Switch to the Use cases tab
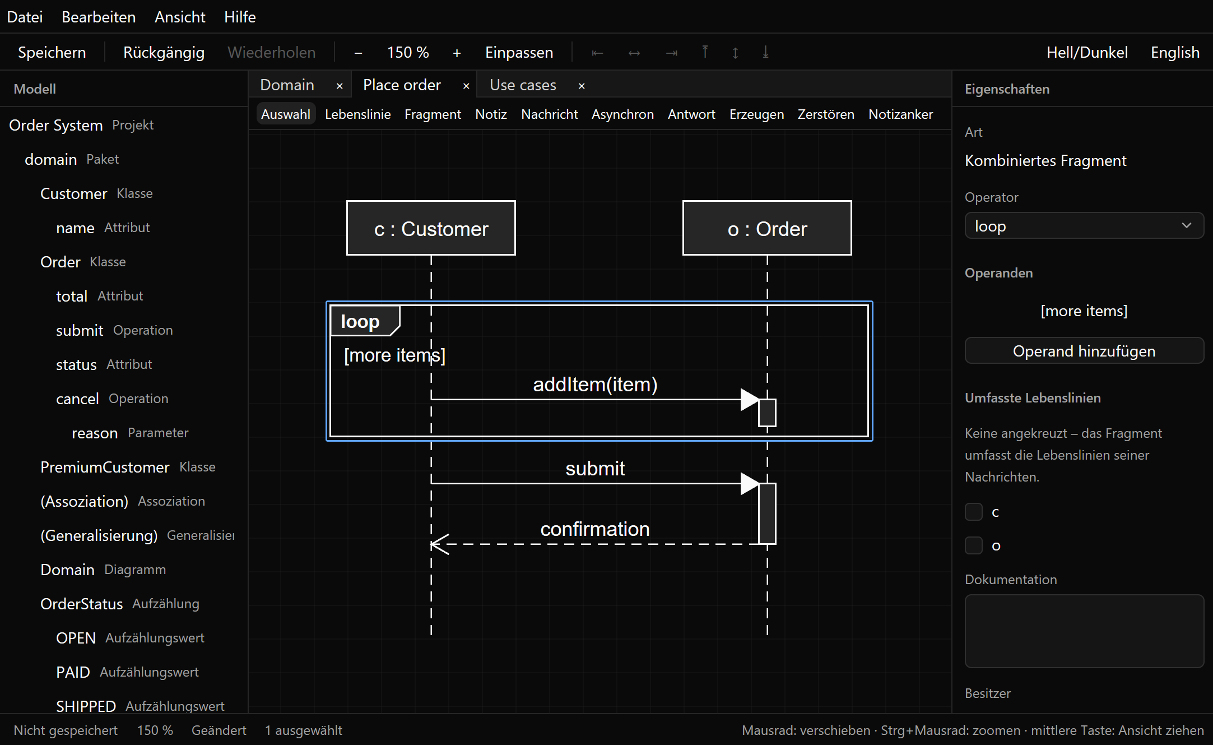1213x745 pixels. [523, 85]
